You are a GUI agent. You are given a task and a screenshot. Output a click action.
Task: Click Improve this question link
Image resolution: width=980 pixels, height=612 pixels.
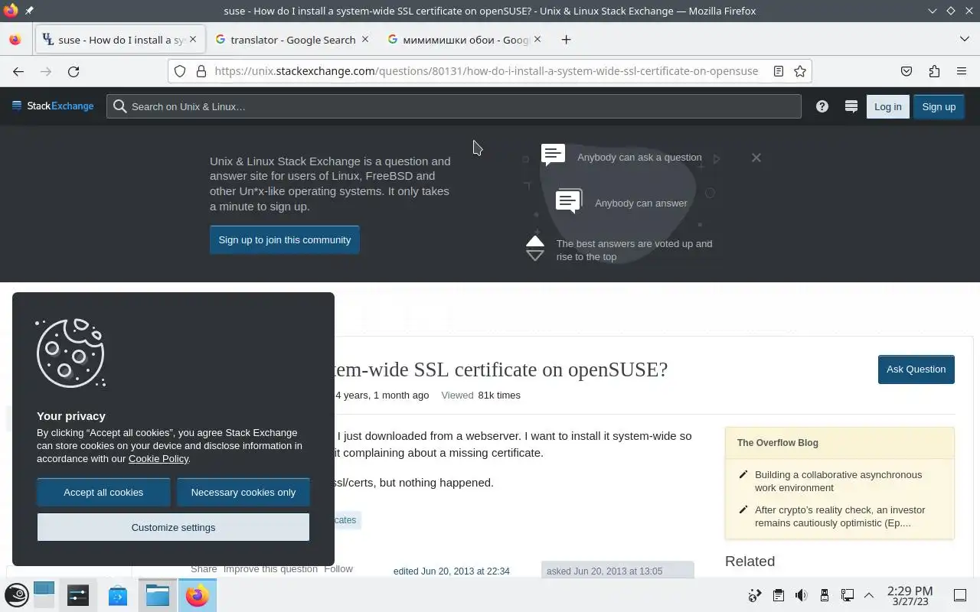click(x=270, y=569)
